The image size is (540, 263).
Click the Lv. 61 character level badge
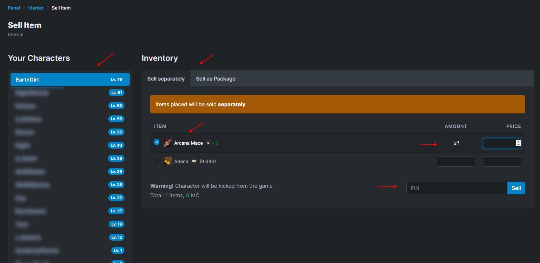(117, 93)
